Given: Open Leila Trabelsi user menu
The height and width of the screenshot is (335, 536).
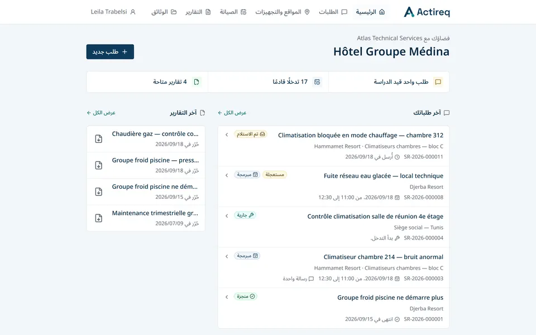Looking at the screenshot, I should click(x=113, y=12).
